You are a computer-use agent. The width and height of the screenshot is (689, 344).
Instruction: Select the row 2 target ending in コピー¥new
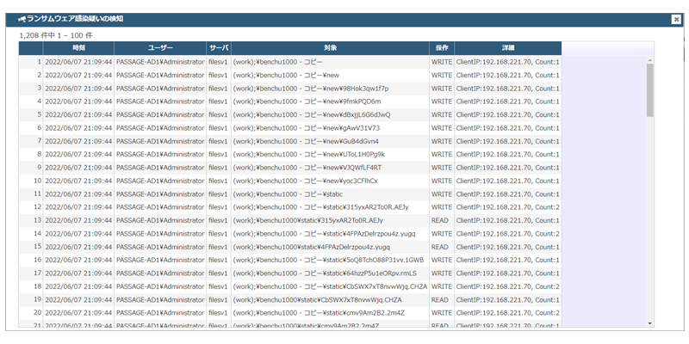[x=286, y=75]
